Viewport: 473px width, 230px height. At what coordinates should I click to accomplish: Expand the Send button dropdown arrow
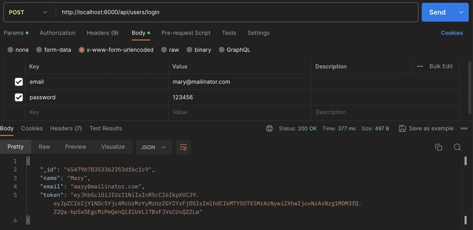click(461, 12)
